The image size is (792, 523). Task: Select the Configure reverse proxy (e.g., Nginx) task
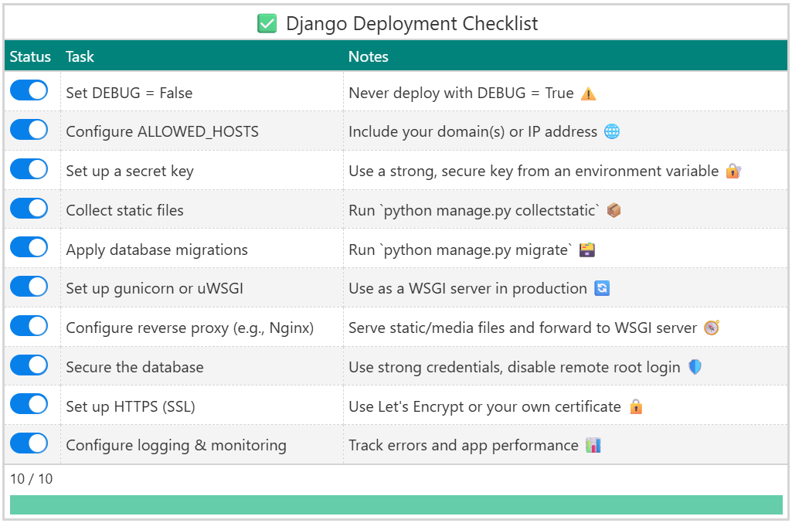(x=190, y=328)
